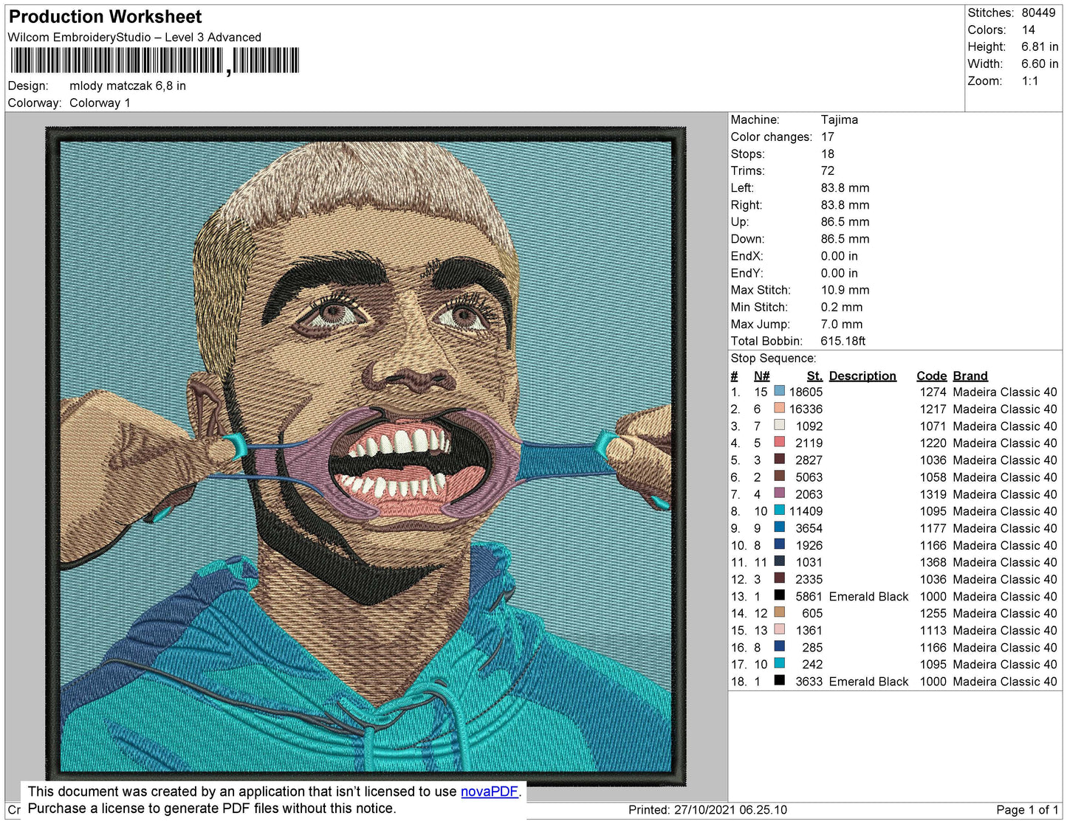Image resolution: width=1067 pixels, height=824 pixels.
Task: Click the 'N#' column header
Action: click(762, 375)
